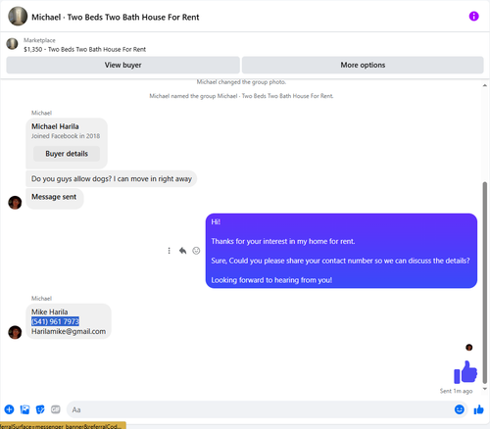Viewport: 490px width, 429px height.
Task: Click the Michael Harila name in buyer card
Action: point(55,126)
